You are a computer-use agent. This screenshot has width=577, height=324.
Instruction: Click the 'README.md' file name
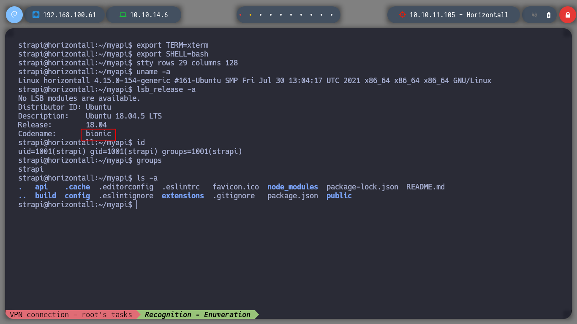426,187
